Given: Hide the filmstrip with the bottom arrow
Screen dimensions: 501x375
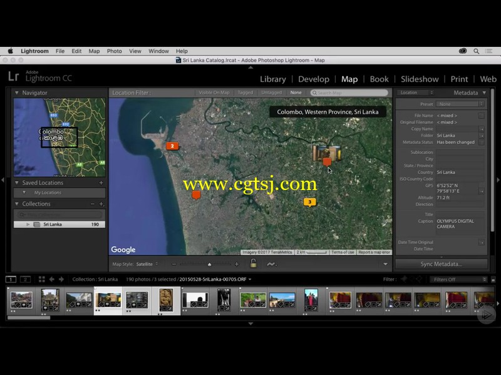Looking at the screenshot, I should pos(250,323).
